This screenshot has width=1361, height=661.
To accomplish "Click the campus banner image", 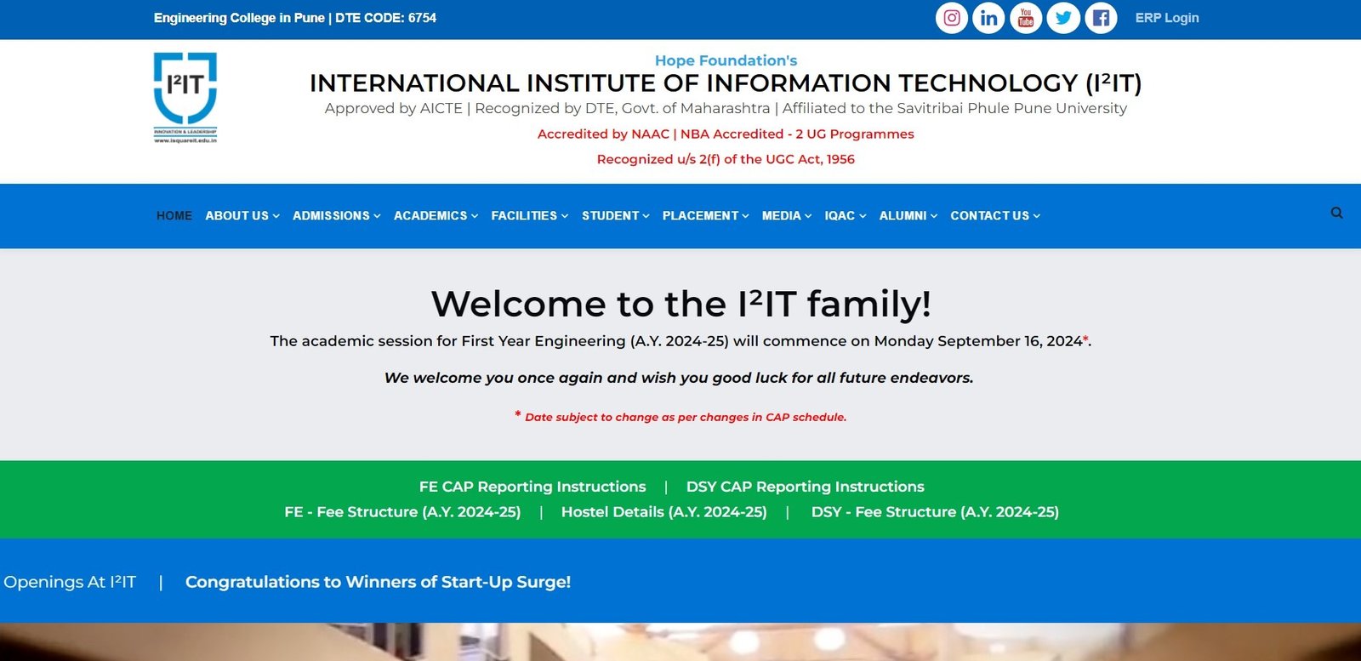I will pyautogui.click(x=680, y=642).
